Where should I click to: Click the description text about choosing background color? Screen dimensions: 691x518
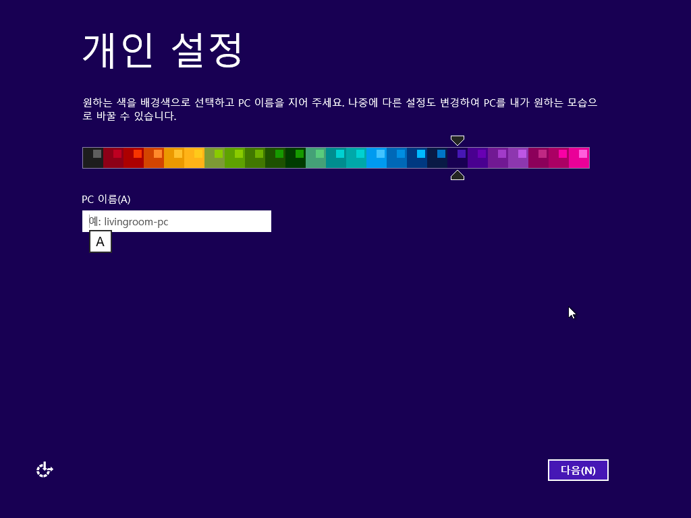(340, 109)
